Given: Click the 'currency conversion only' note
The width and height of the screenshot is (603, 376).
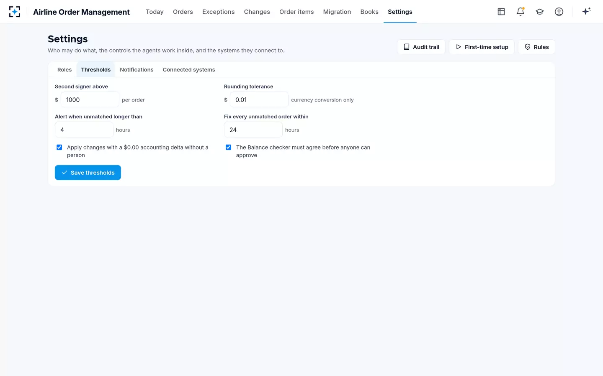Looking at the screenshot, I should [x=322, y=100].
